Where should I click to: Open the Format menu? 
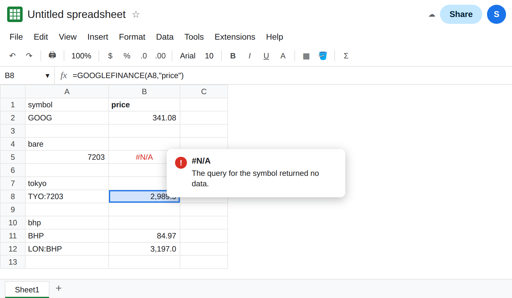132,37
